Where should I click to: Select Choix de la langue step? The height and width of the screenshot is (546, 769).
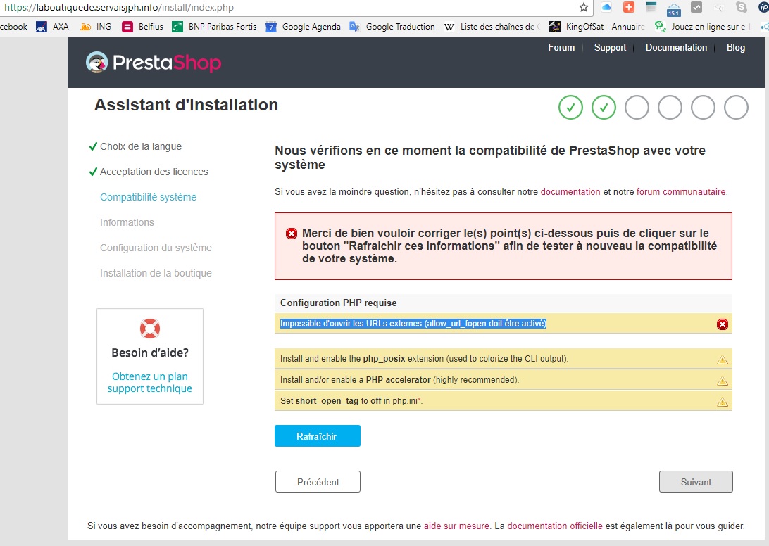click(x=141, y=146)
